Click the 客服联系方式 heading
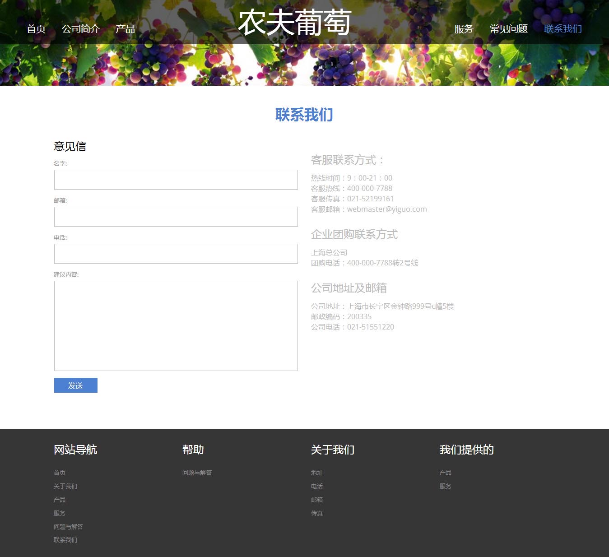This screenshot has height=557, width=609. coord(348,160)
